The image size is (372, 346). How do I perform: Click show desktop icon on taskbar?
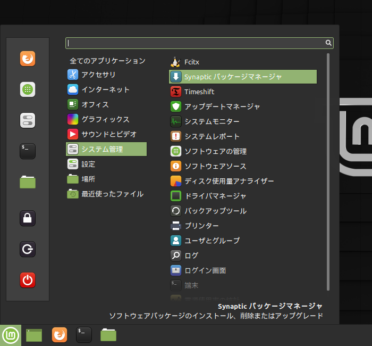tap(34, 335)
